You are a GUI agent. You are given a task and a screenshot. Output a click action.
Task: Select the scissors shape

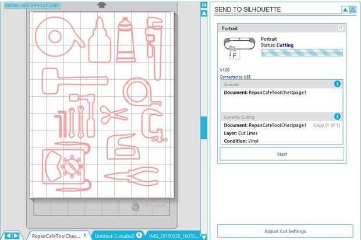click(114, 115)
